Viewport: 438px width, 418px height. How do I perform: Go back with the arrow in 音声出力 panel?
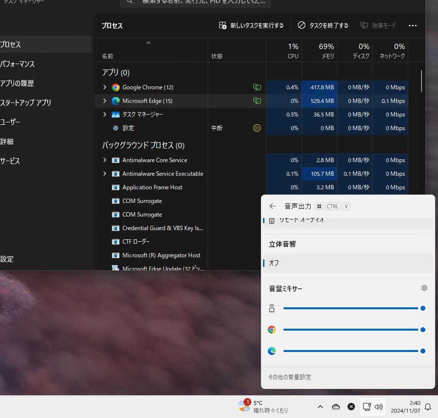click(x=273, y=206)
